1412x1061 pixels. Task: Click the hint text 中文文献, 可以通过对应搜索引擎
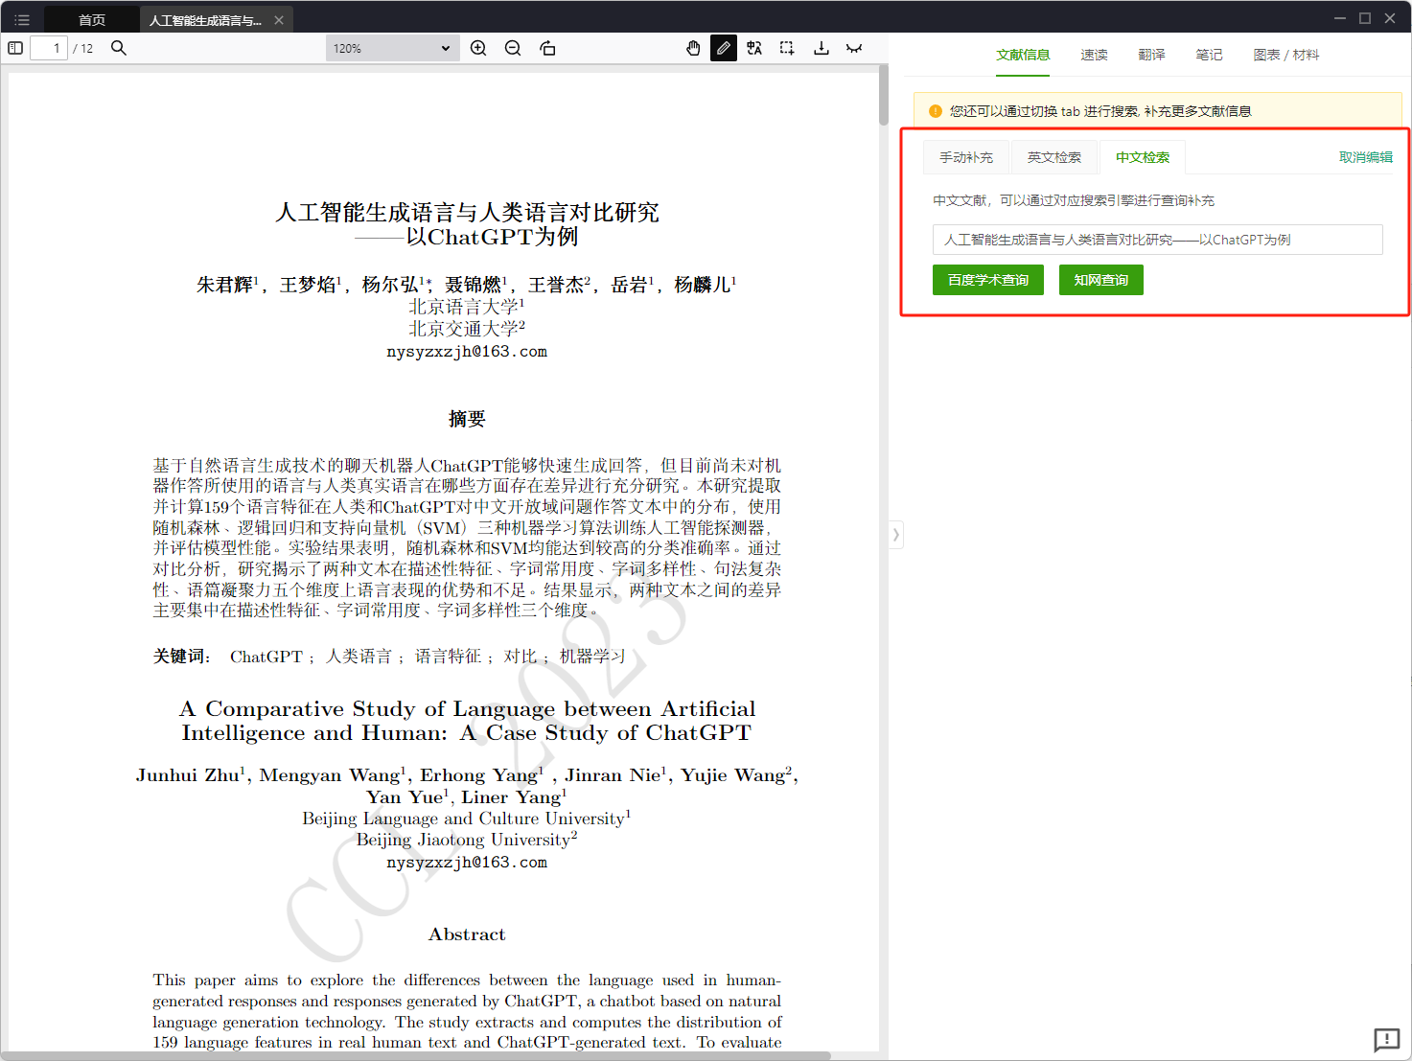click(x=1074, y=200)
